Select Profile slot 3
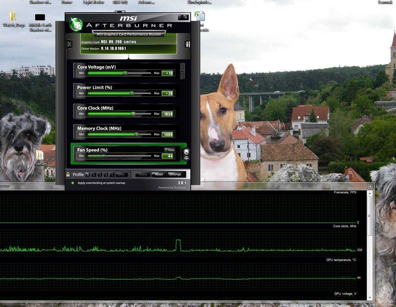Viewport: 396px width, 307px height. [100, 174]
